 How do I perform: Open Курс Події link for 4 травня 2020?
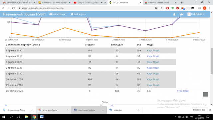click(153, 56)
